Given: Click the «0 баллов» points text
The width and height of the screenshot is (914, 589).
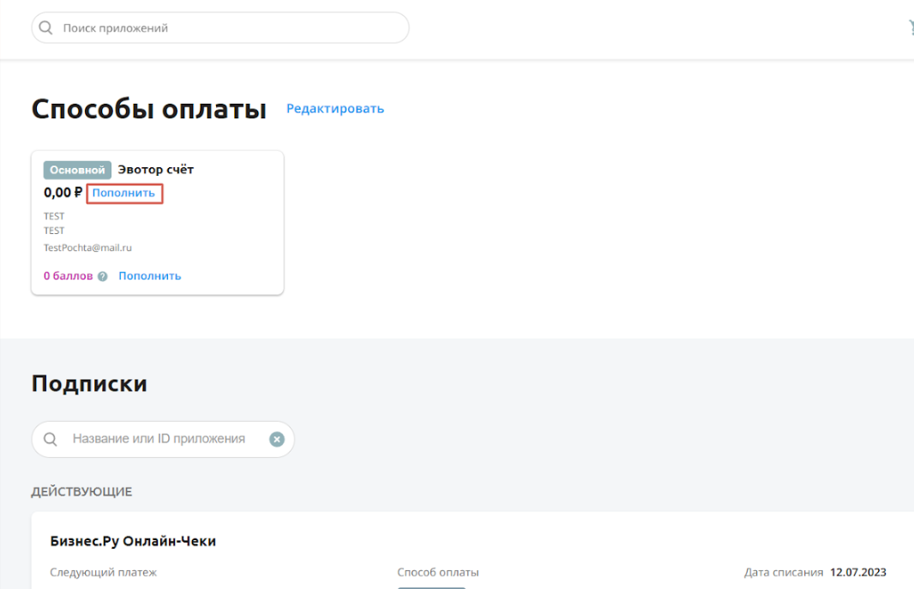Looking at the screenshot, I should coord(69,275).
